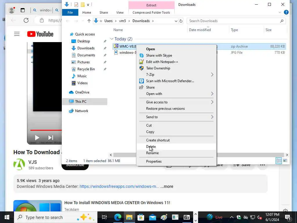
Task: Click Scan with Microsoft Defender icon
Action: (x=142, y=81)
